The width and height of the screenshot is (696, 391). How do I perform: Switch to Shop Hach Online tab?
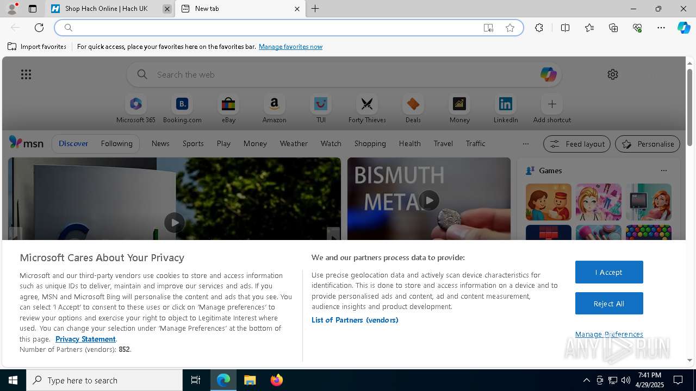(106, 9)
